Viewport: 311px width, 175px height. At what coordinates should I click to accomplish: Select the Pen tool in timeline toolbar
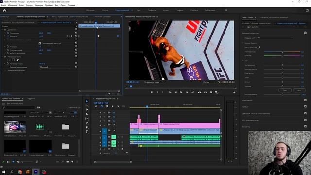86,123
